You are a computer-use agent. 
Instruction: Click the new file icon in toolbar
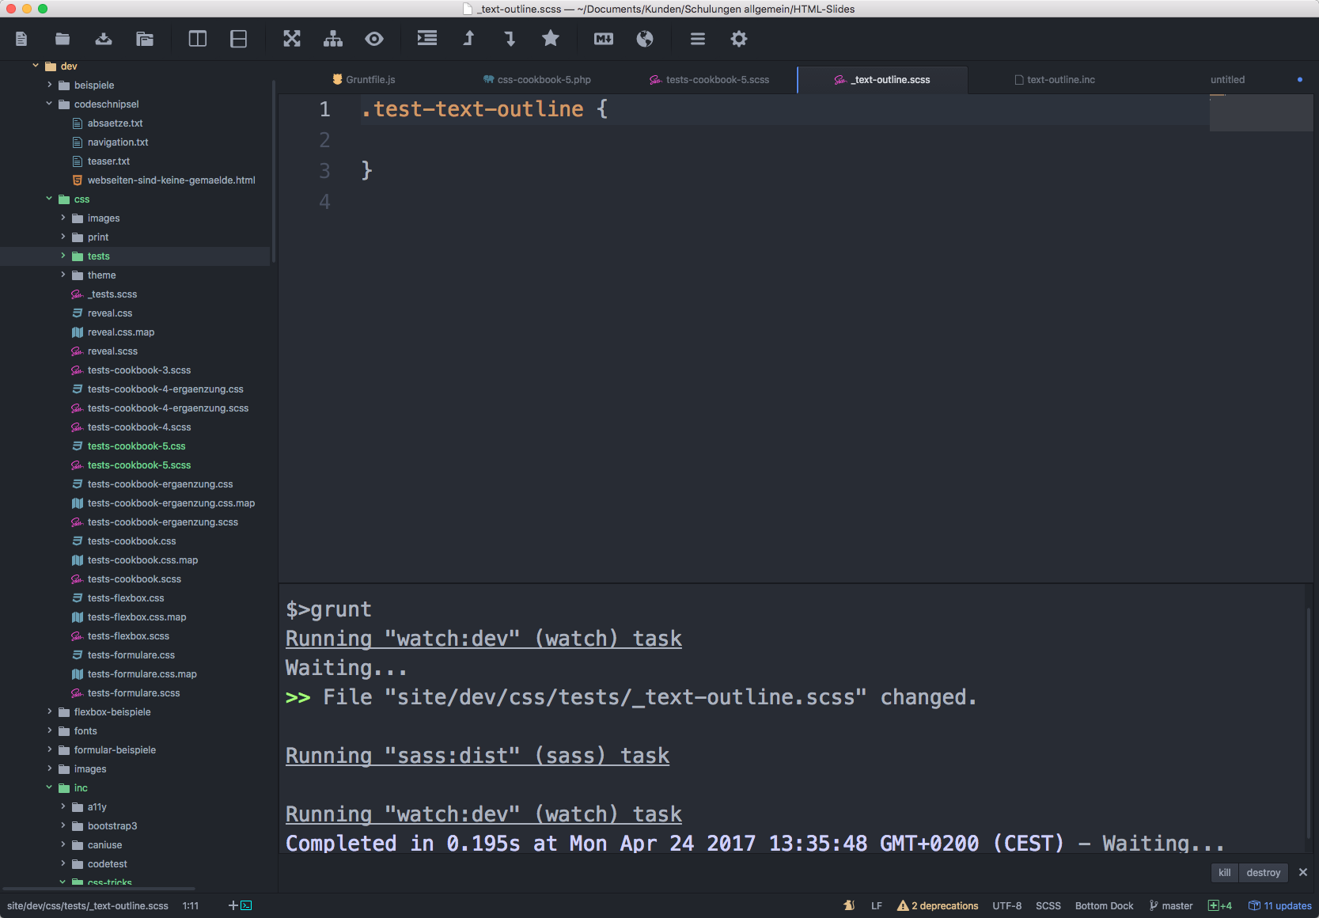click(21, 39)
